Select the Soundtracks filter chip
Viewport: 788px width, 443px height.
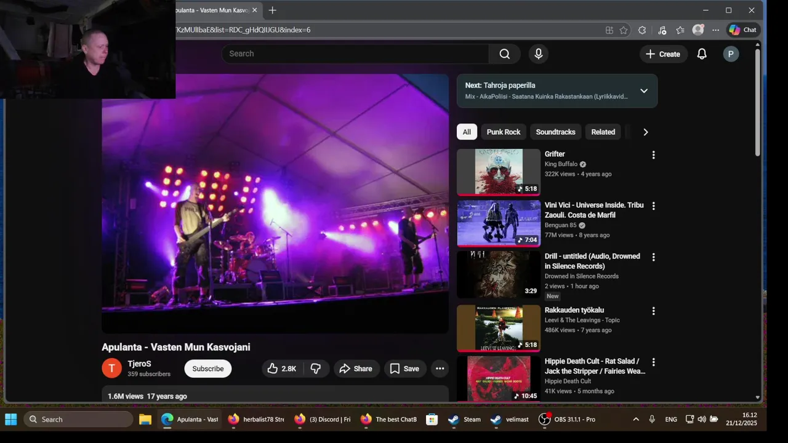pos(555,132)
